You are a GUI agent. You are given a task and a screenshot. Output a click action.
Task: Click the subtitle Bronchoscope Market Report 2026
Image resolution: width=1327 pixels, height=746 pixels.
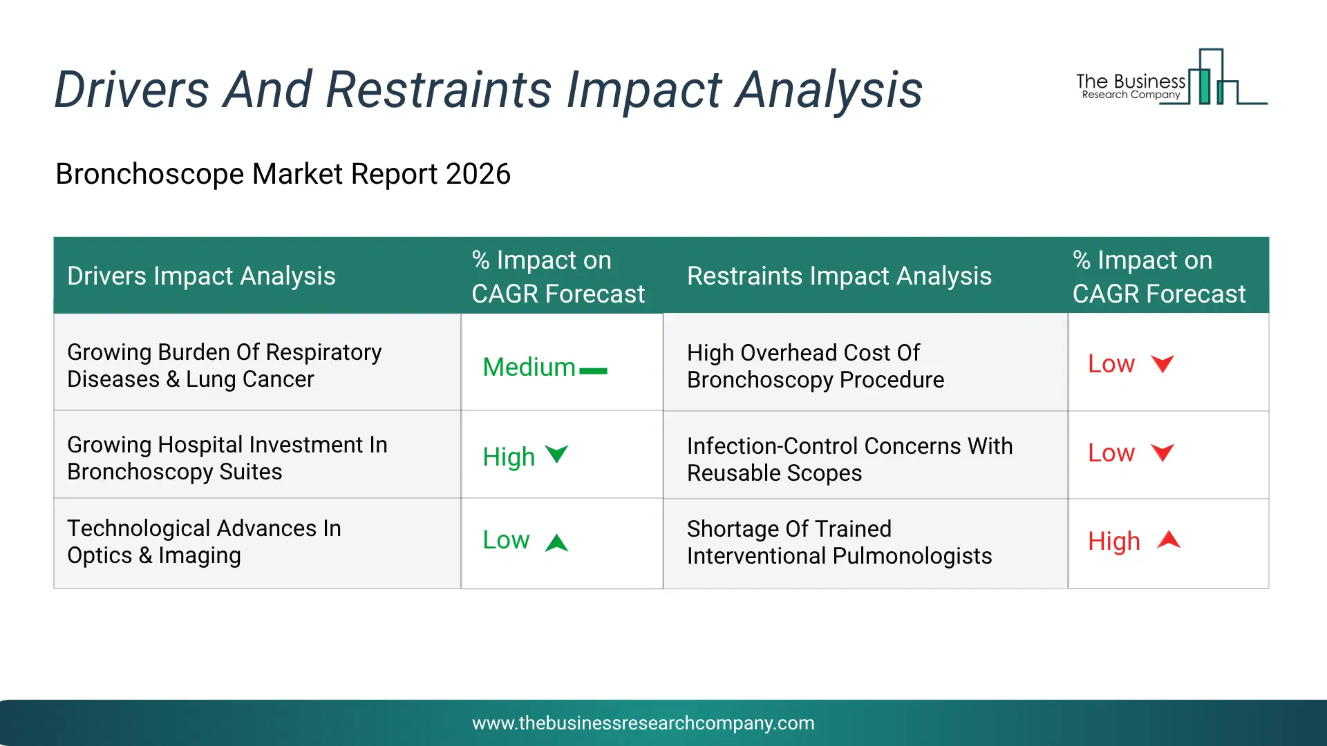click(x=283, y=174)
